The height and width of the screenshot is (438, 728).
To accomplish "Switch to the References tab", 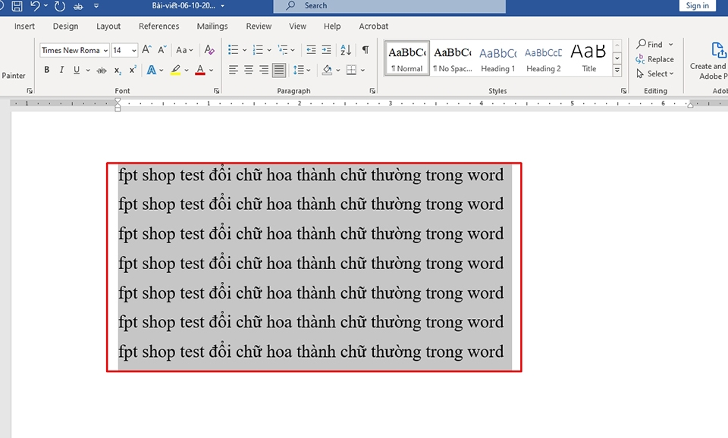I will tap(158, 27).
